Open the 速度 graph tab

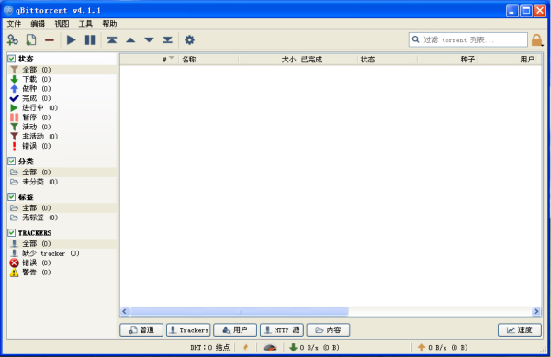coord(520,330)
